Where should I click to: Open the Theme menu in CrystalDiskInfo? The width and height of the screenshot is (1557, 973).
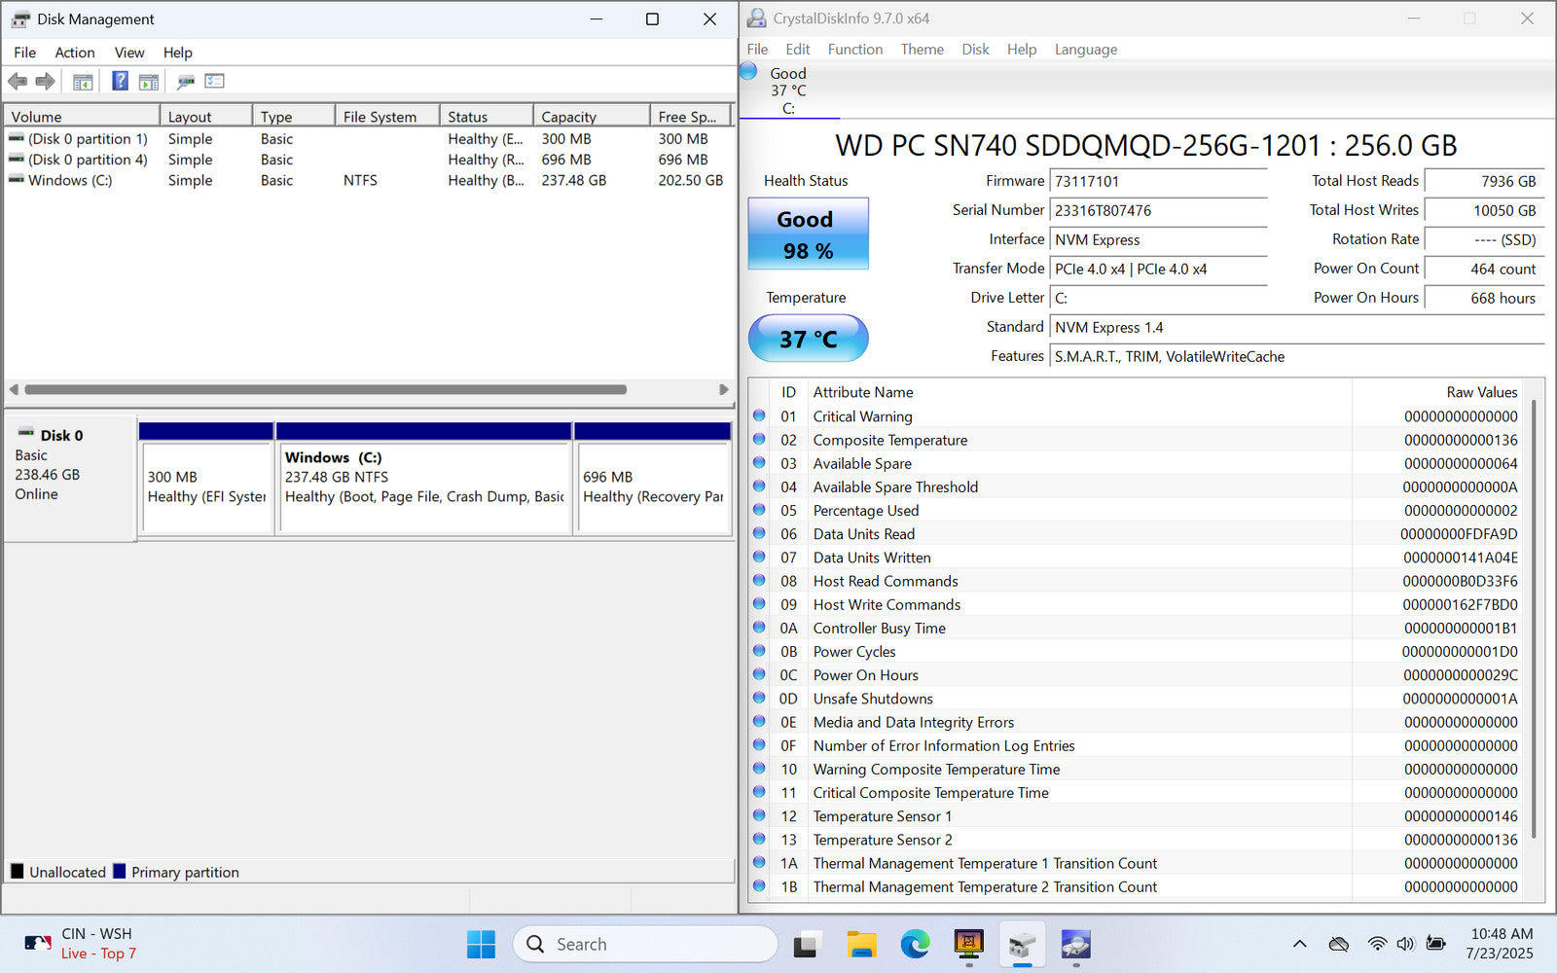922,50
